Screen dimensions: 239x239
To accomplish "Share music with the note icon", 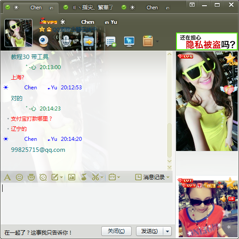I will (84, 177).
